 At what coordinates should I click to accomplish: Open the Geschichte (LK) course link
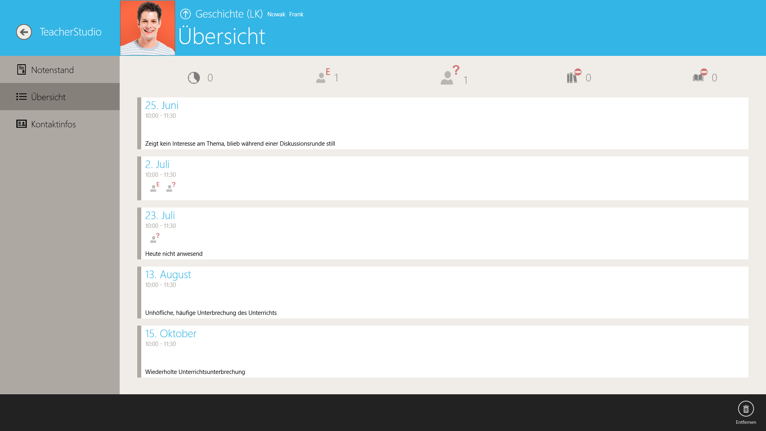click(x=229, y=14)
